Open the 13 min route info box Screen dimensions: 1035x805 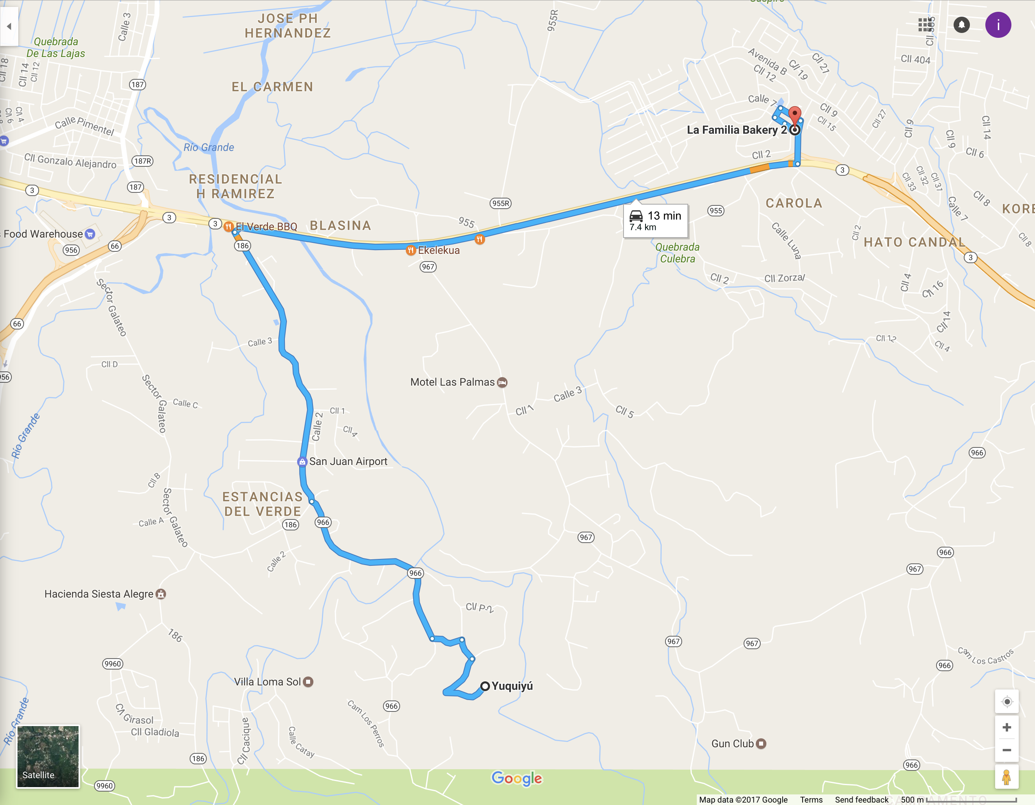(655, 220)
